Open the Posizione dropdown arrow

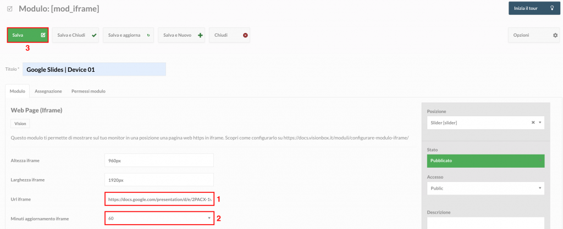pos(540,122)
